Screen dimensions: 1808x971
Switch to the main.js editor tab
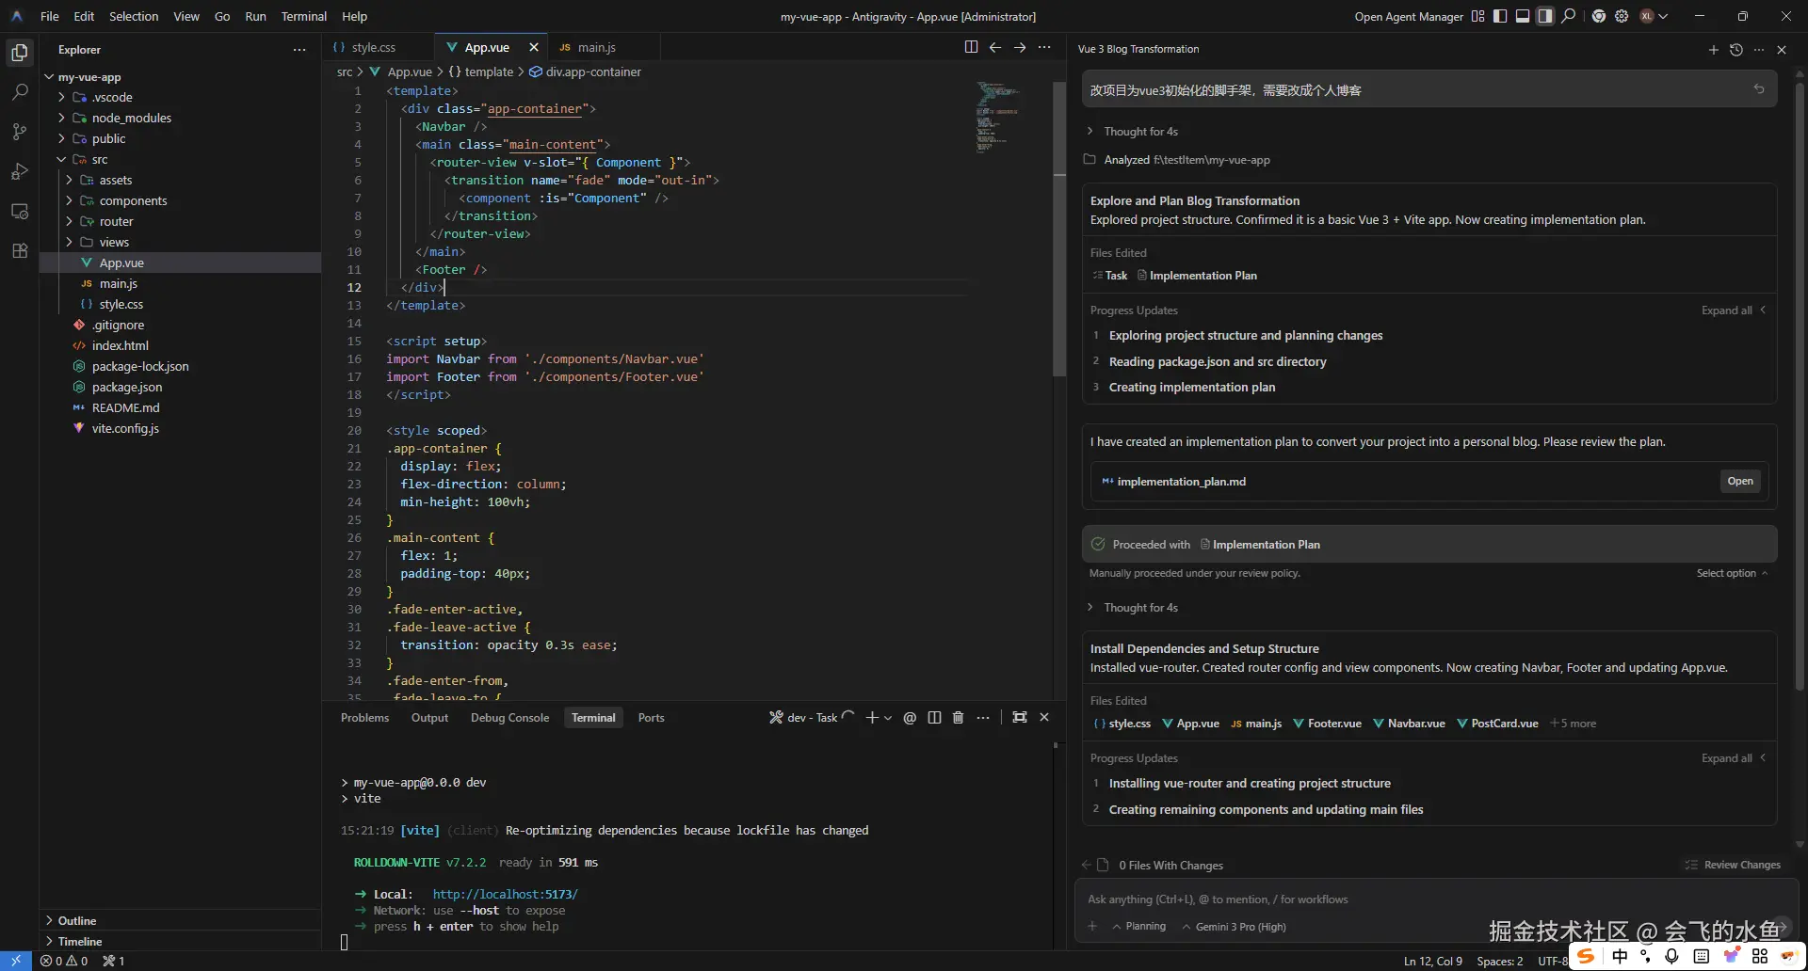595,47
